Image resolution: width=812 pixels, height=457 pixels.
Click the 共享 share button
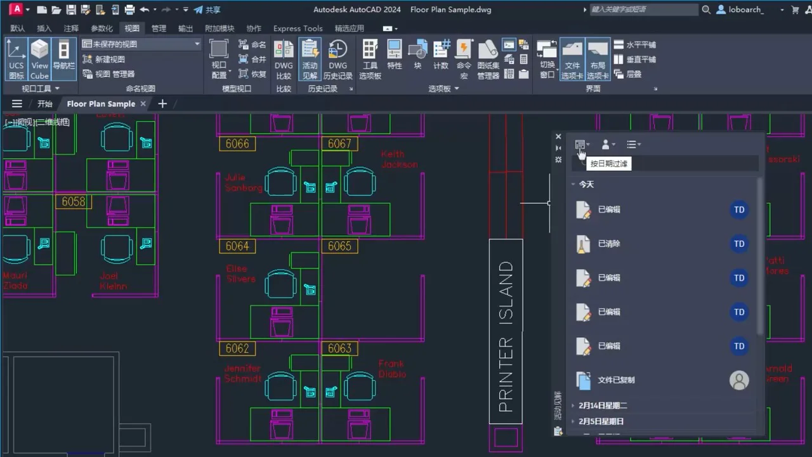207,10
